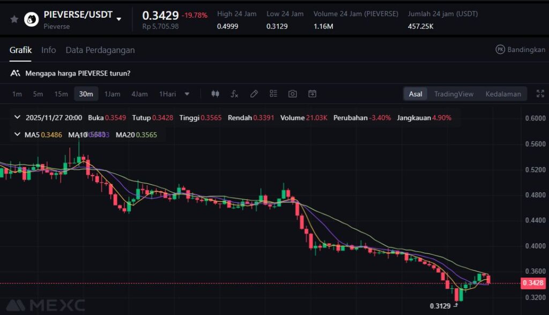This screenshot has height=315, width=549.
Task: Switch chart mode to TradingView
Action: (x=454, y=94)
